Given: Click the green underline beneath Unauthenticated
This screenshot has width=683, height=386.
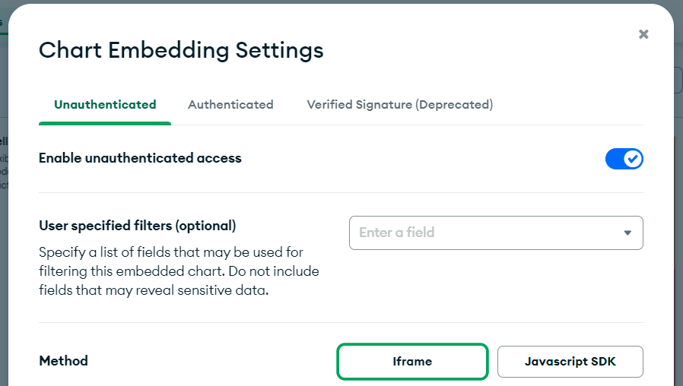Looking at the screenshot, I should click(105, 123).
